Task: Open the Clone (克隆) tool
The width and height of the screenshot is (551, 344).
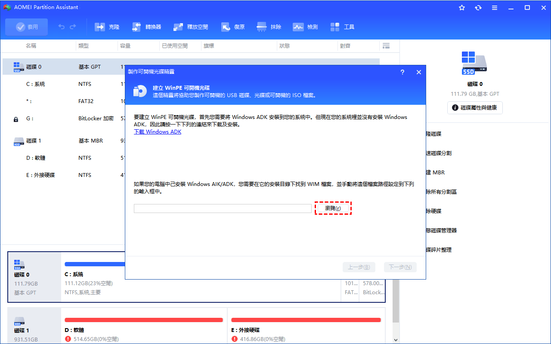Action: click(x=107, y=27)
